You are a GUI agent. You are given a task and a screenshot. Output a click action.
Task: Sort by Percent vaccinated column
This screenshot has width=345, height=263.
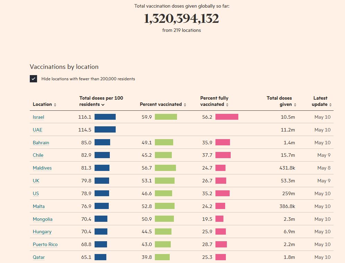(x=185, y=105)
